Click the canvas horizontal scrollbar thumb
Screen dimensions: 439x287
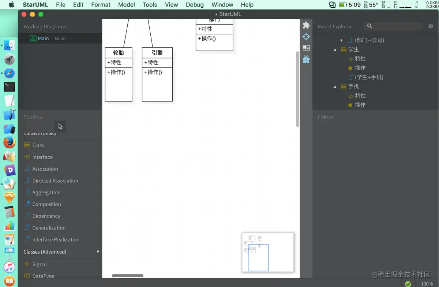click(128, 276)
